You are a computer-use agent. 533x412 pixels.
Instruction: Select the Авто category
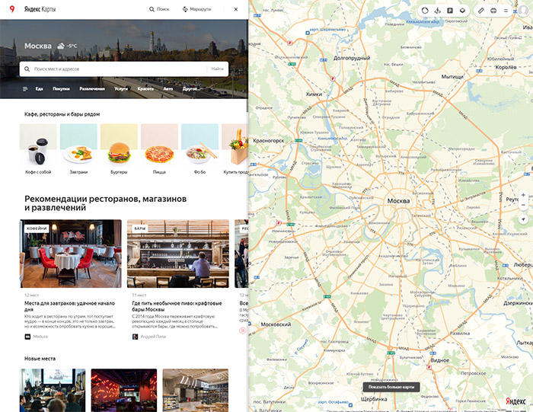click(x=168, y=89)
